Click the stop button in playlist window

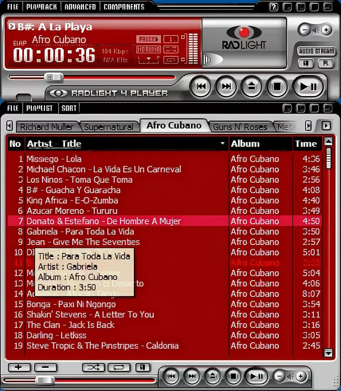click(x=233, y=376)
